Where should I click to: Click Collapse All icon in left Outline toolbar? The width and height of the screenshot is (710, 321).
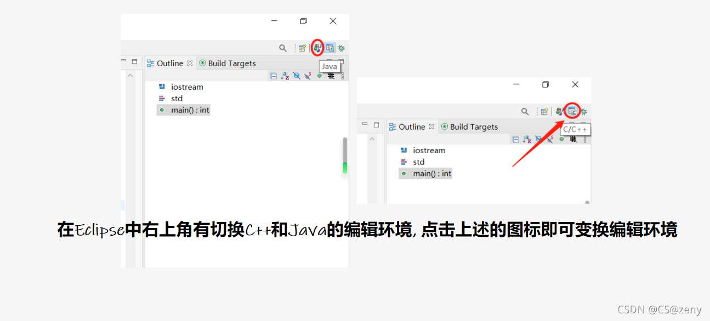(x=274, y=76)
